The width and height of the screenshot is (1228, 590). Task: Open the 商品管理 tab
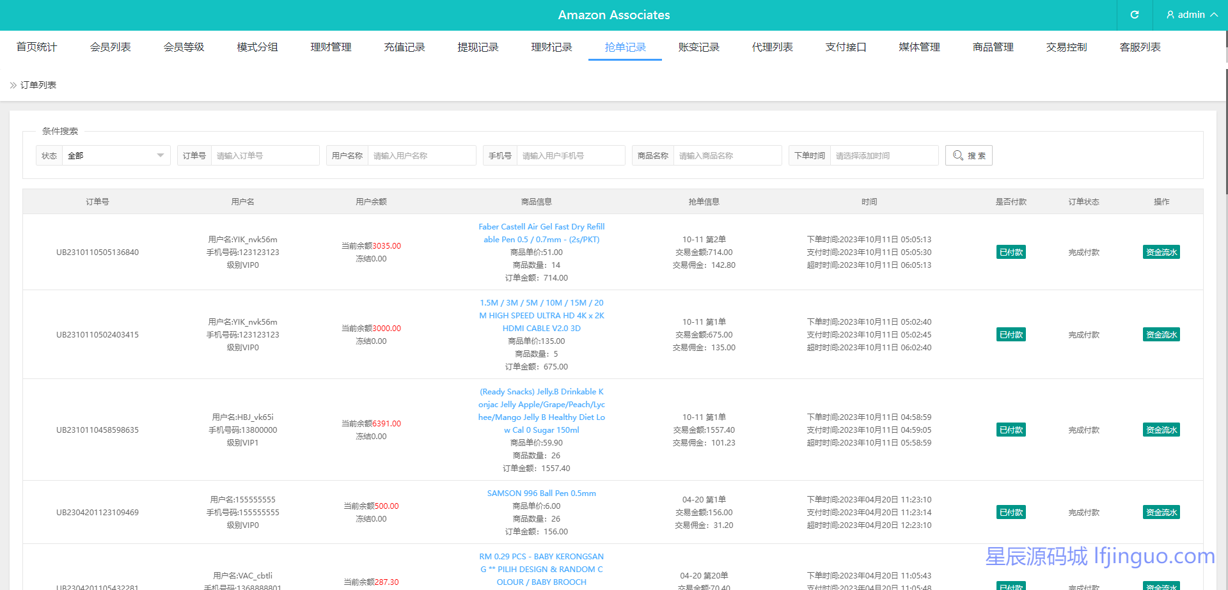coord(993,47)
